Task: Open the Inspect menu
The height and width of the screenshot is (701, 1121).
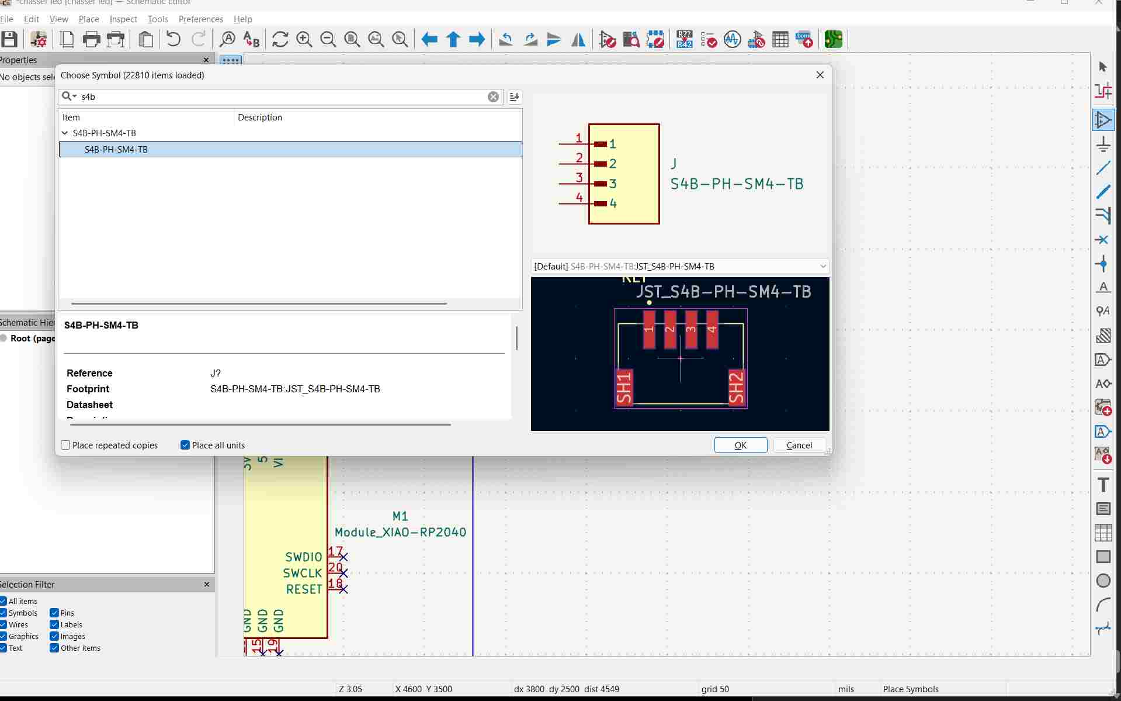Action: point(123,19)
